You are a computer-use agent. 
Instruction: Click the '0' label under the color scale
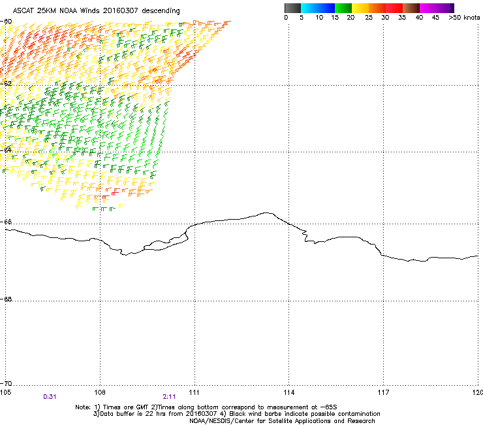coord(286,18)
